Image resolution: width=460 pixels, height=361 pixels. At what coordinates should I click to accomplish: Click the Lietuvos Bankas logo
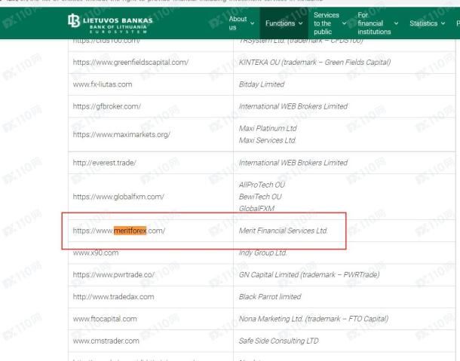click(110, 23)
